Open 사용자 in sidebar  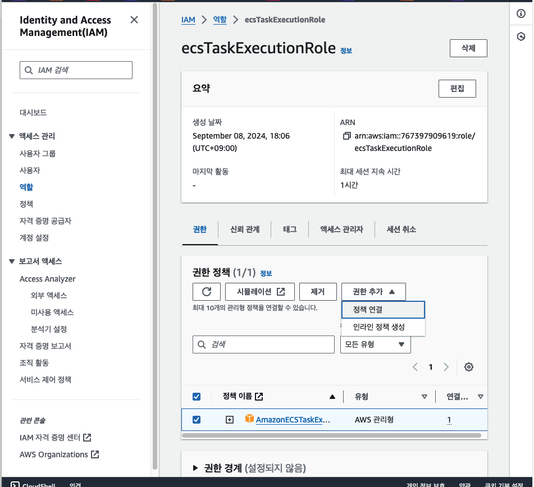tap(30, 170)
